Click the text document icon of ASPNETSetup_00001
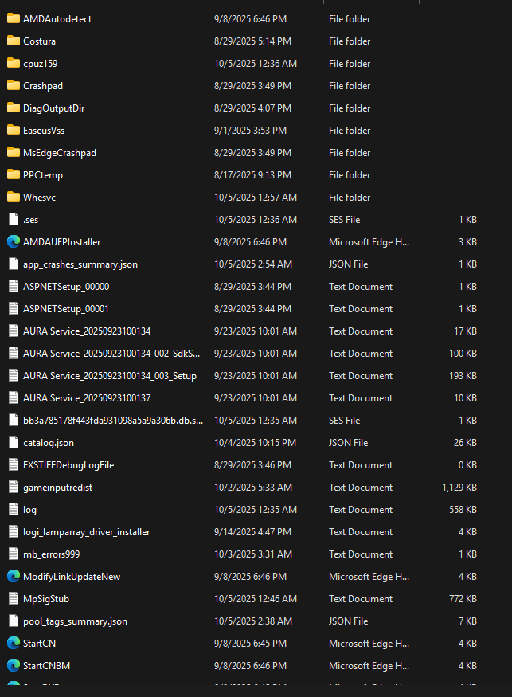 click(14, 308)
